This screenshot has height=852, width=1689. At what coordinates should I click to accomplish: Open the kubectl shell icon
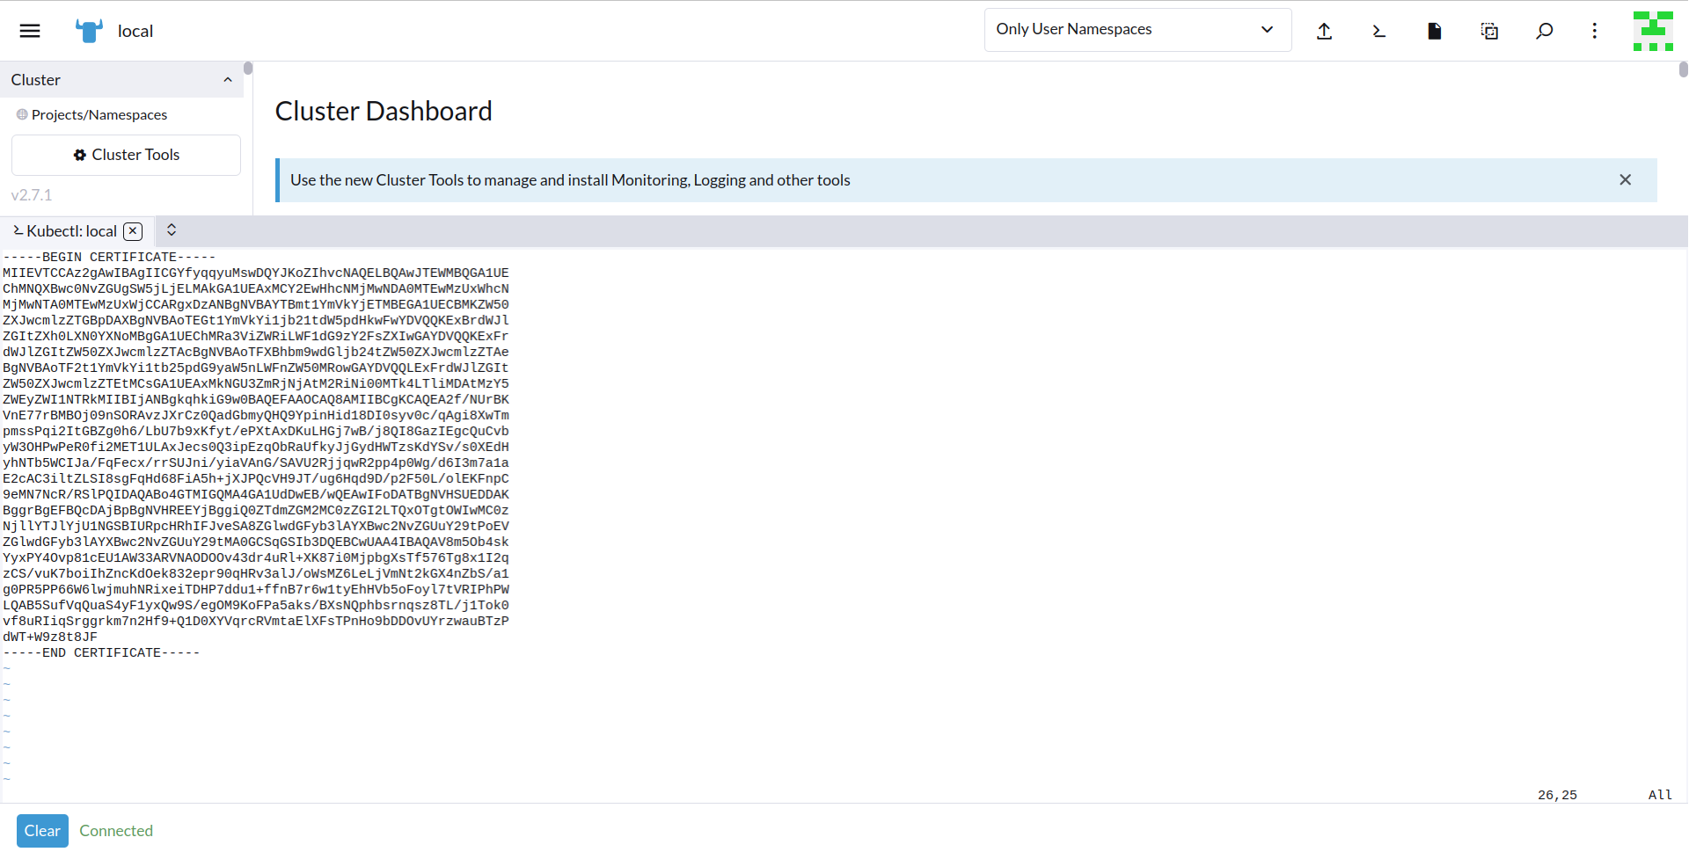pos(1378,31)
